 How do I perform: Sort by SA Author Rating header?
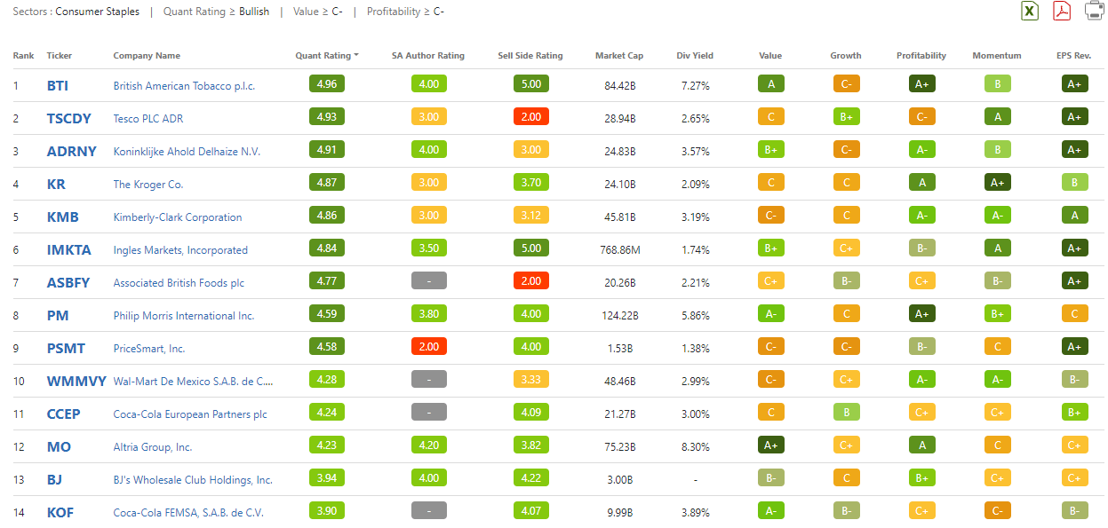(x=427, y=56)
